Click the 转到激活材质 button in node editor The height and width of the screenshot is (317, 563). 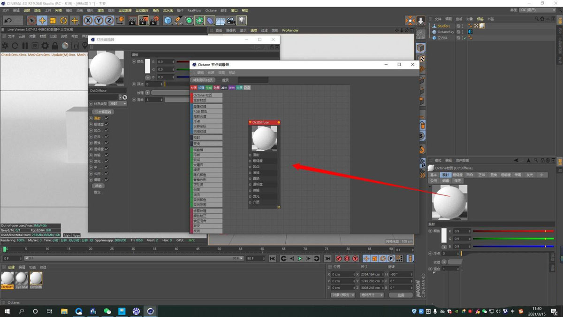[203, 80]
